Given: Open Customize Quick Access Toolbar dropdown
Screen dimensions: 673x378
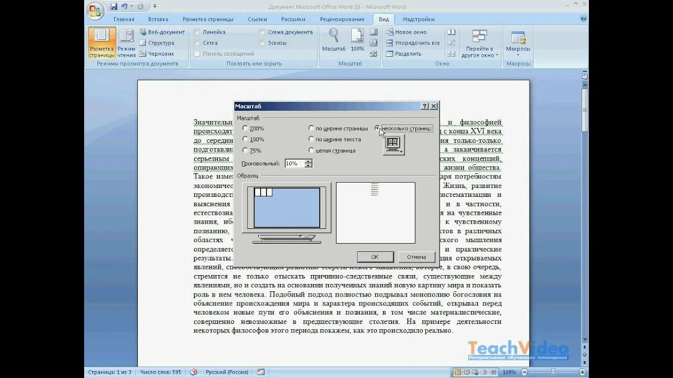Looking at the screenshot, I should coord(155,6).
